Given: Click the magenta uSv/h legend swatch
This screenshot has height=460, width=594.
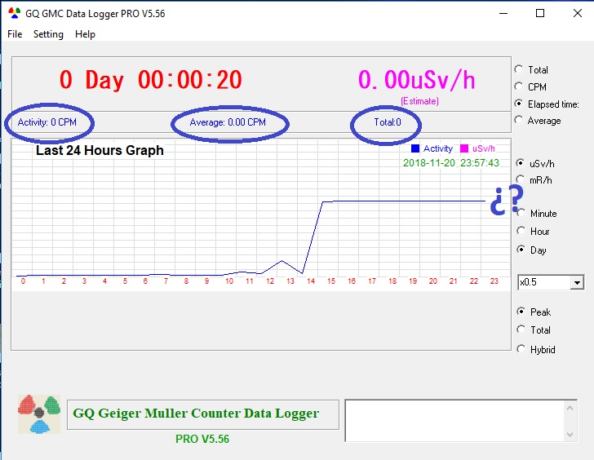Looking at the screenshot, I should click(x=464, y=148).
